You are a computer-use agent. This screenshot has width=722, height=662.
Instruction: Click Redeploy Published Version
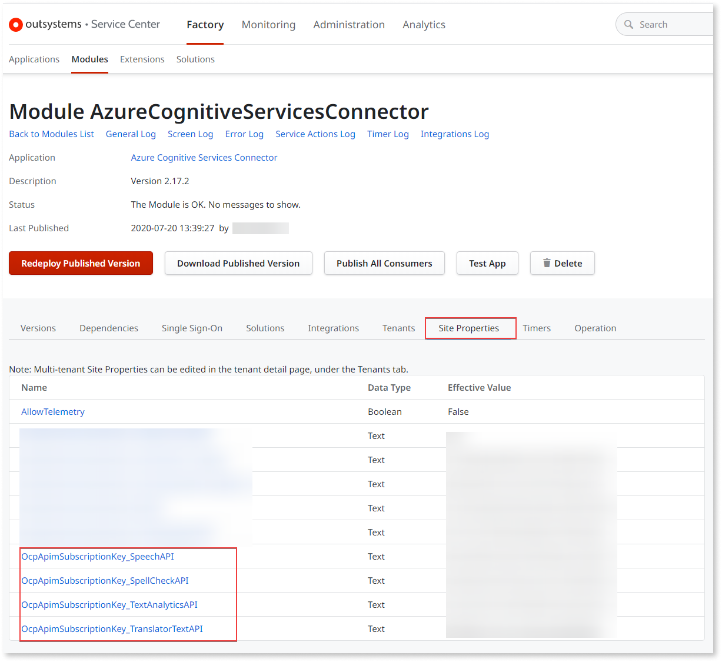tap(81, 263)
